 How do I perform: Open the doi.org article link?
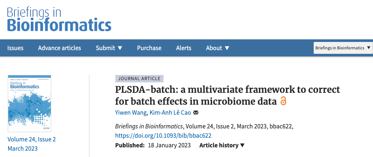pos(163,135)
